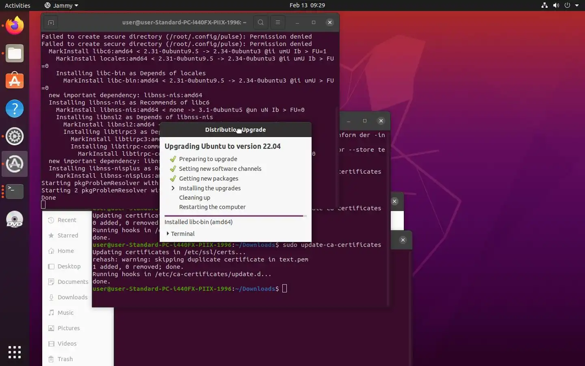
Task: Open hamburger menu in terminal header
Action: 278,22
